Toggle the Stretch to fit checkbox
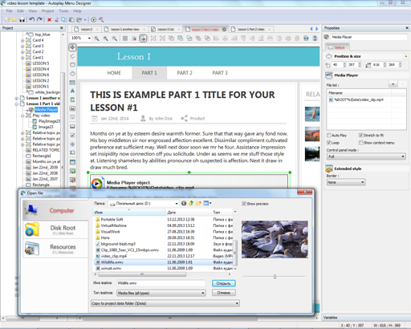The width and height of the screenshot is (411, 329). (x=360, y=136)
